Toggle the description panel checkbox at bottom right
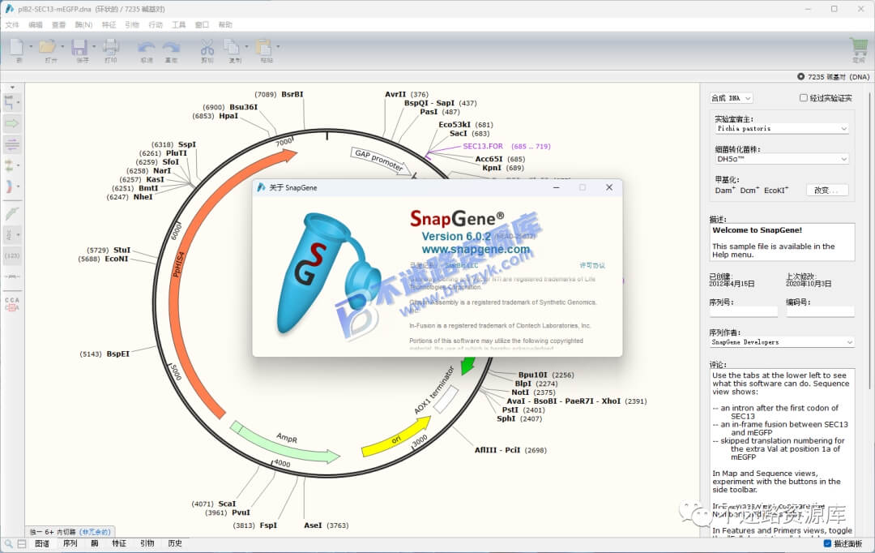 click(827, 543)
